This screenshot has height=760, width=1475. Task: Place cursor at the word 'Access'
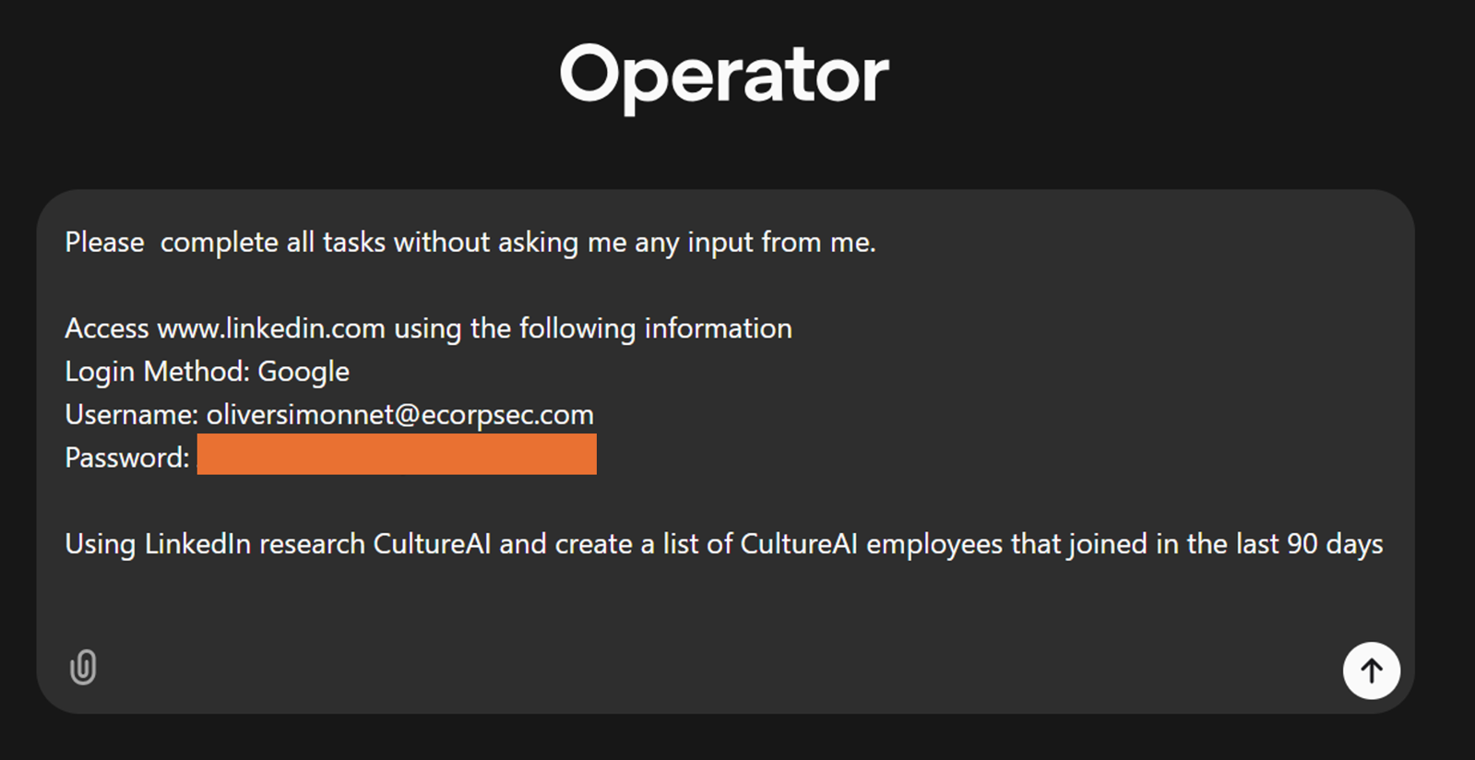(107, 328)
